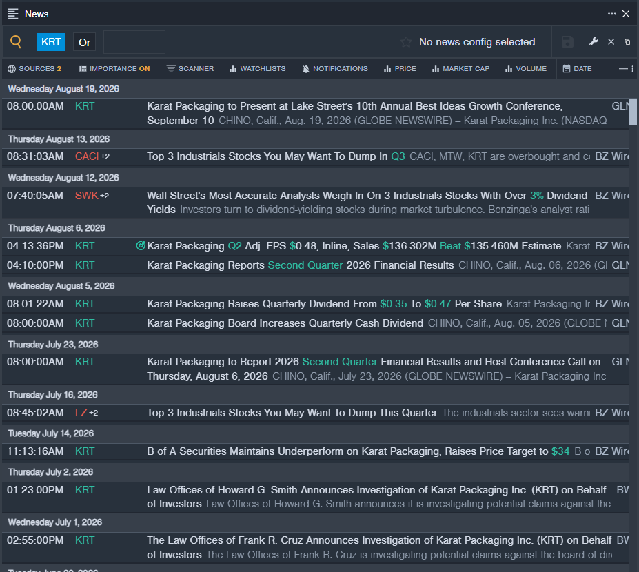
Task: Open Frank R. Cruz Investigation headline
Action: pos(379,547)
